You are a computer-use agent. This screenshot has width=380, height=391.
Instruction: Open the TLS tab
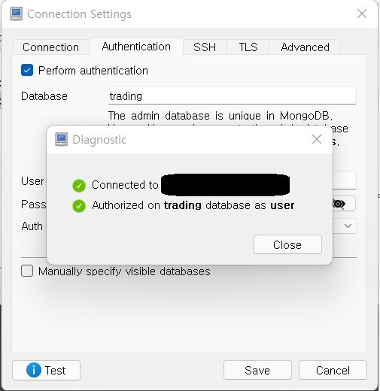248,47
